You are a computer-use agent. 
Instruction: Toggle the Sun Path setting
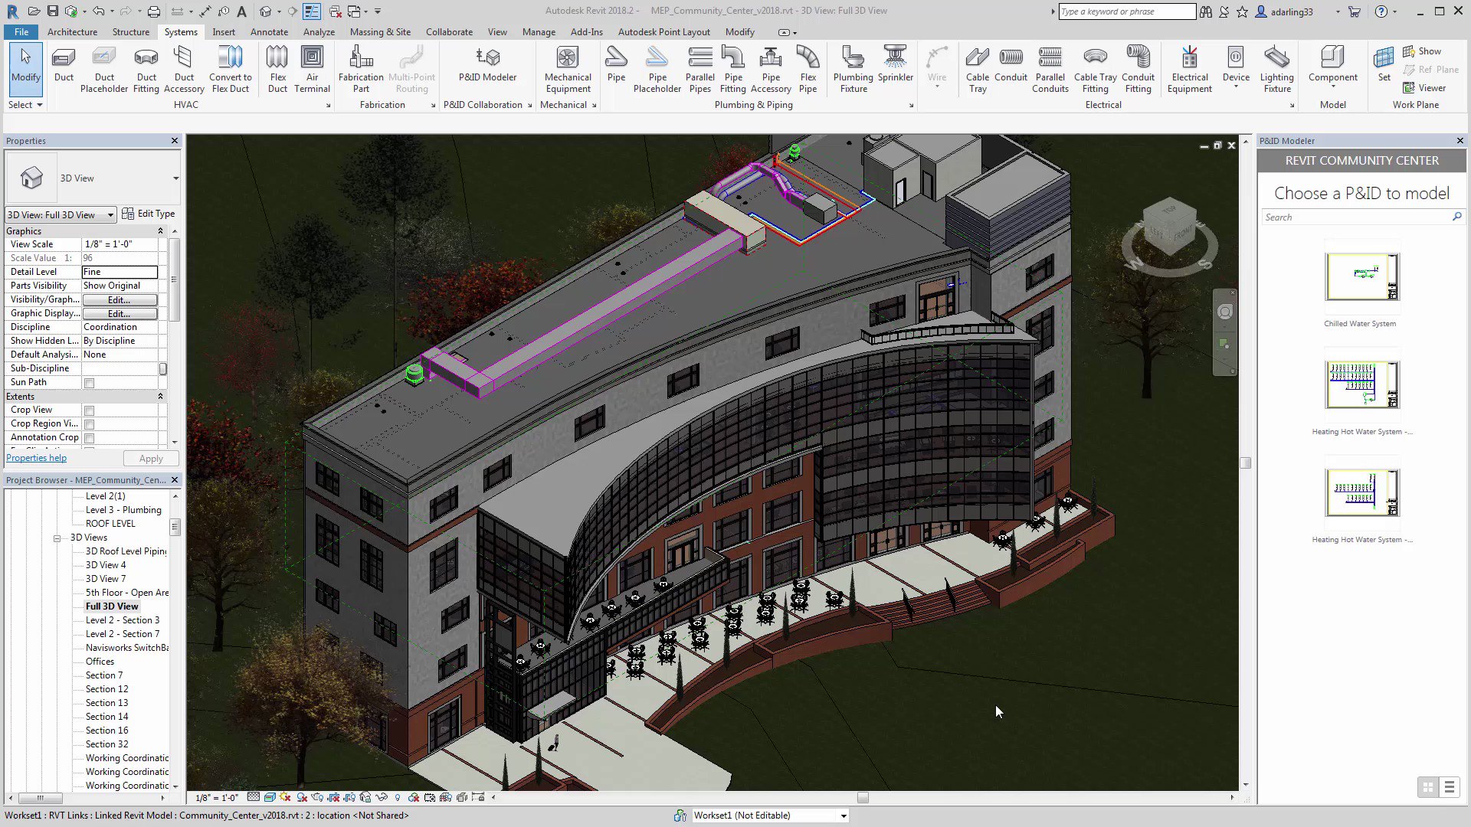89,383
